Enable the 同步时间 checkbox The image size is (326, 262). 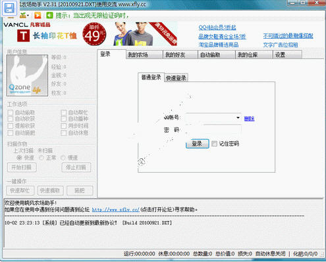[x=63, y=126]
